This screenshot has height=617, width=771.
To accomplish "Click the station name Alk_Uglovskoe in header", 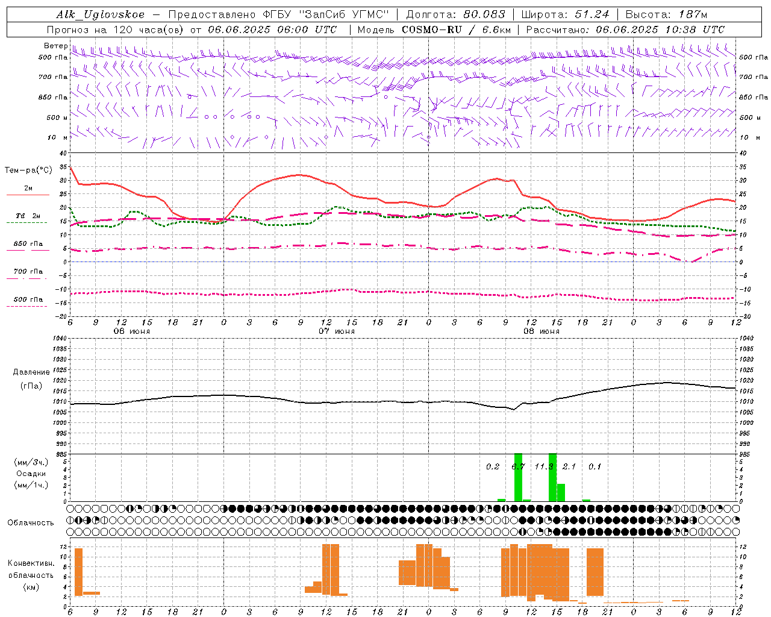I will click(101, 14).
